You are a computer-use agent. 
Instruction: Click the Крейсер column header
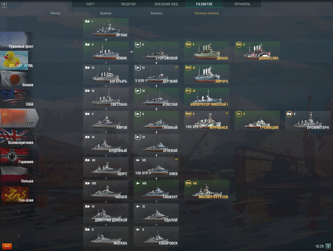click(106, 13)
